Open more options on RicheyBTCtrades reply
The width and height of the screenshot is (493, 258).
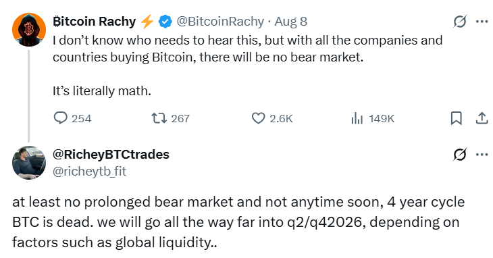[x=482, y=155]
